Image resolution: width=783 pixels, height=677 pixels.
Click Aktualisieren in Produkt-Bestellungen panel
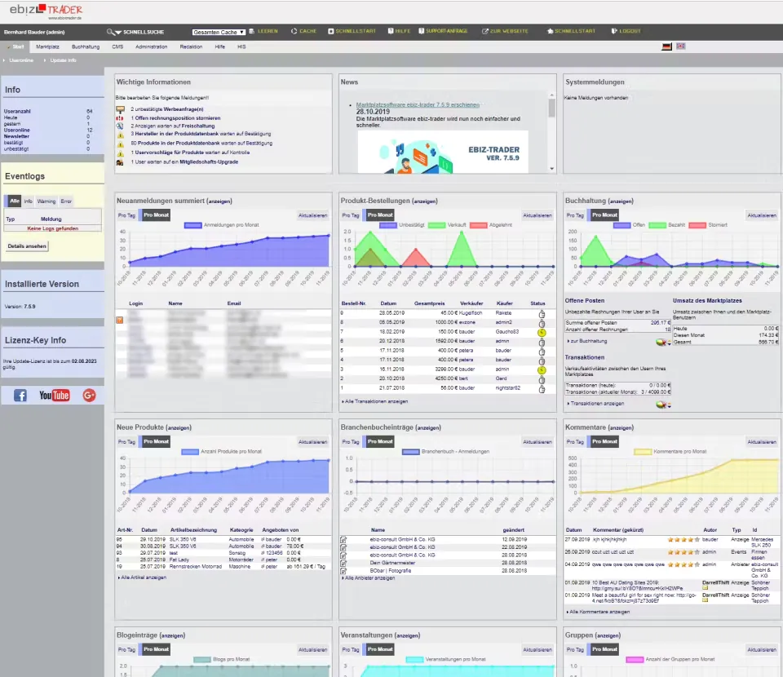click(537, 215)
